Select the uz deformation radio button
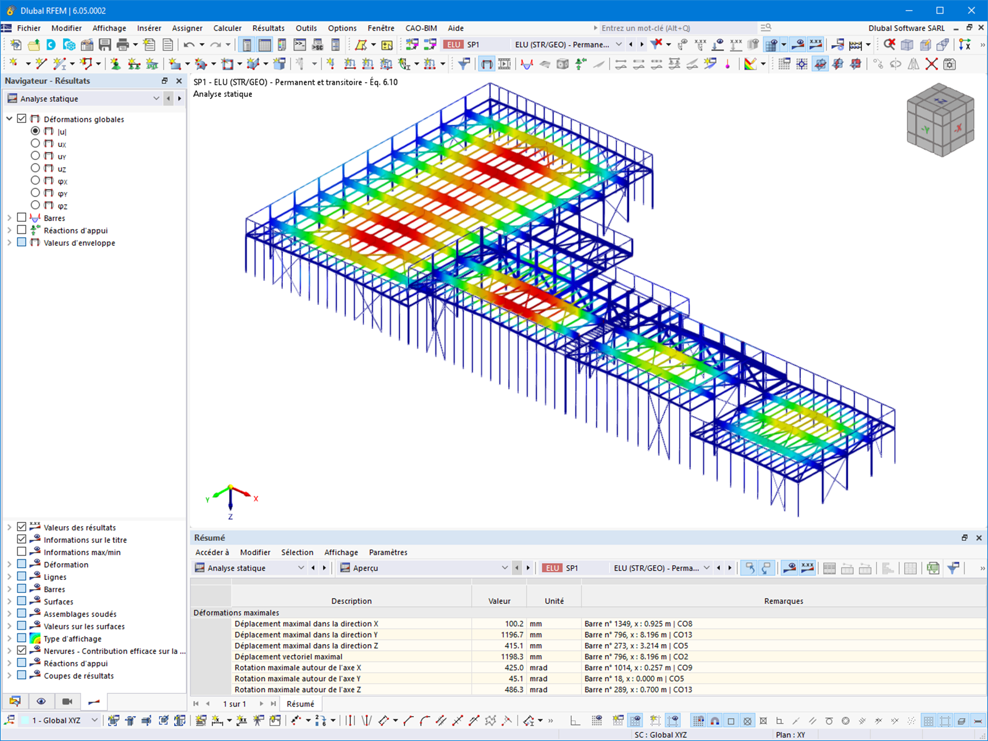This screenshot has height=741, width=988. click(x=35, y=168)
